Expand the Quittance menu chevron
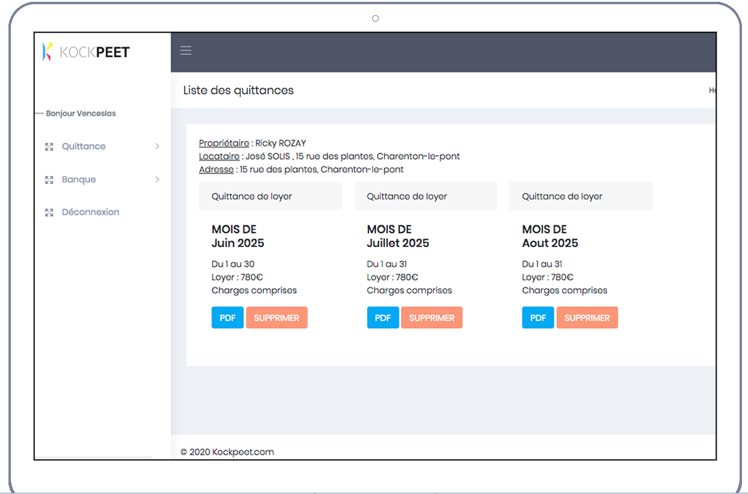Image resolution: width=748 pixels, height=494 pixels. click(x=157, y=146)
